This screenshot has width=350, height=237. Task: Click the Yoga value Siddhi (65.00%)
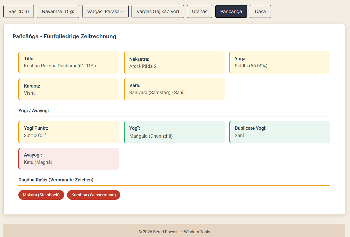pyautogui.click(x=251, y=66)
